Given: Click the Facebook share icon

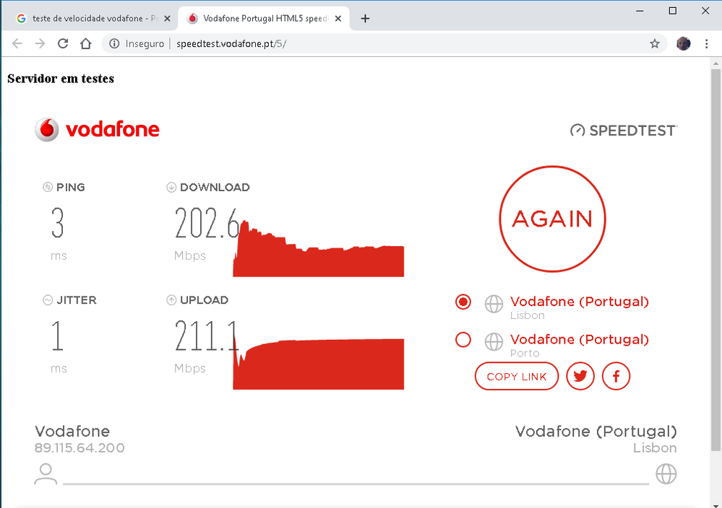Looking at the screenshot, I should (x=616, y=376).
